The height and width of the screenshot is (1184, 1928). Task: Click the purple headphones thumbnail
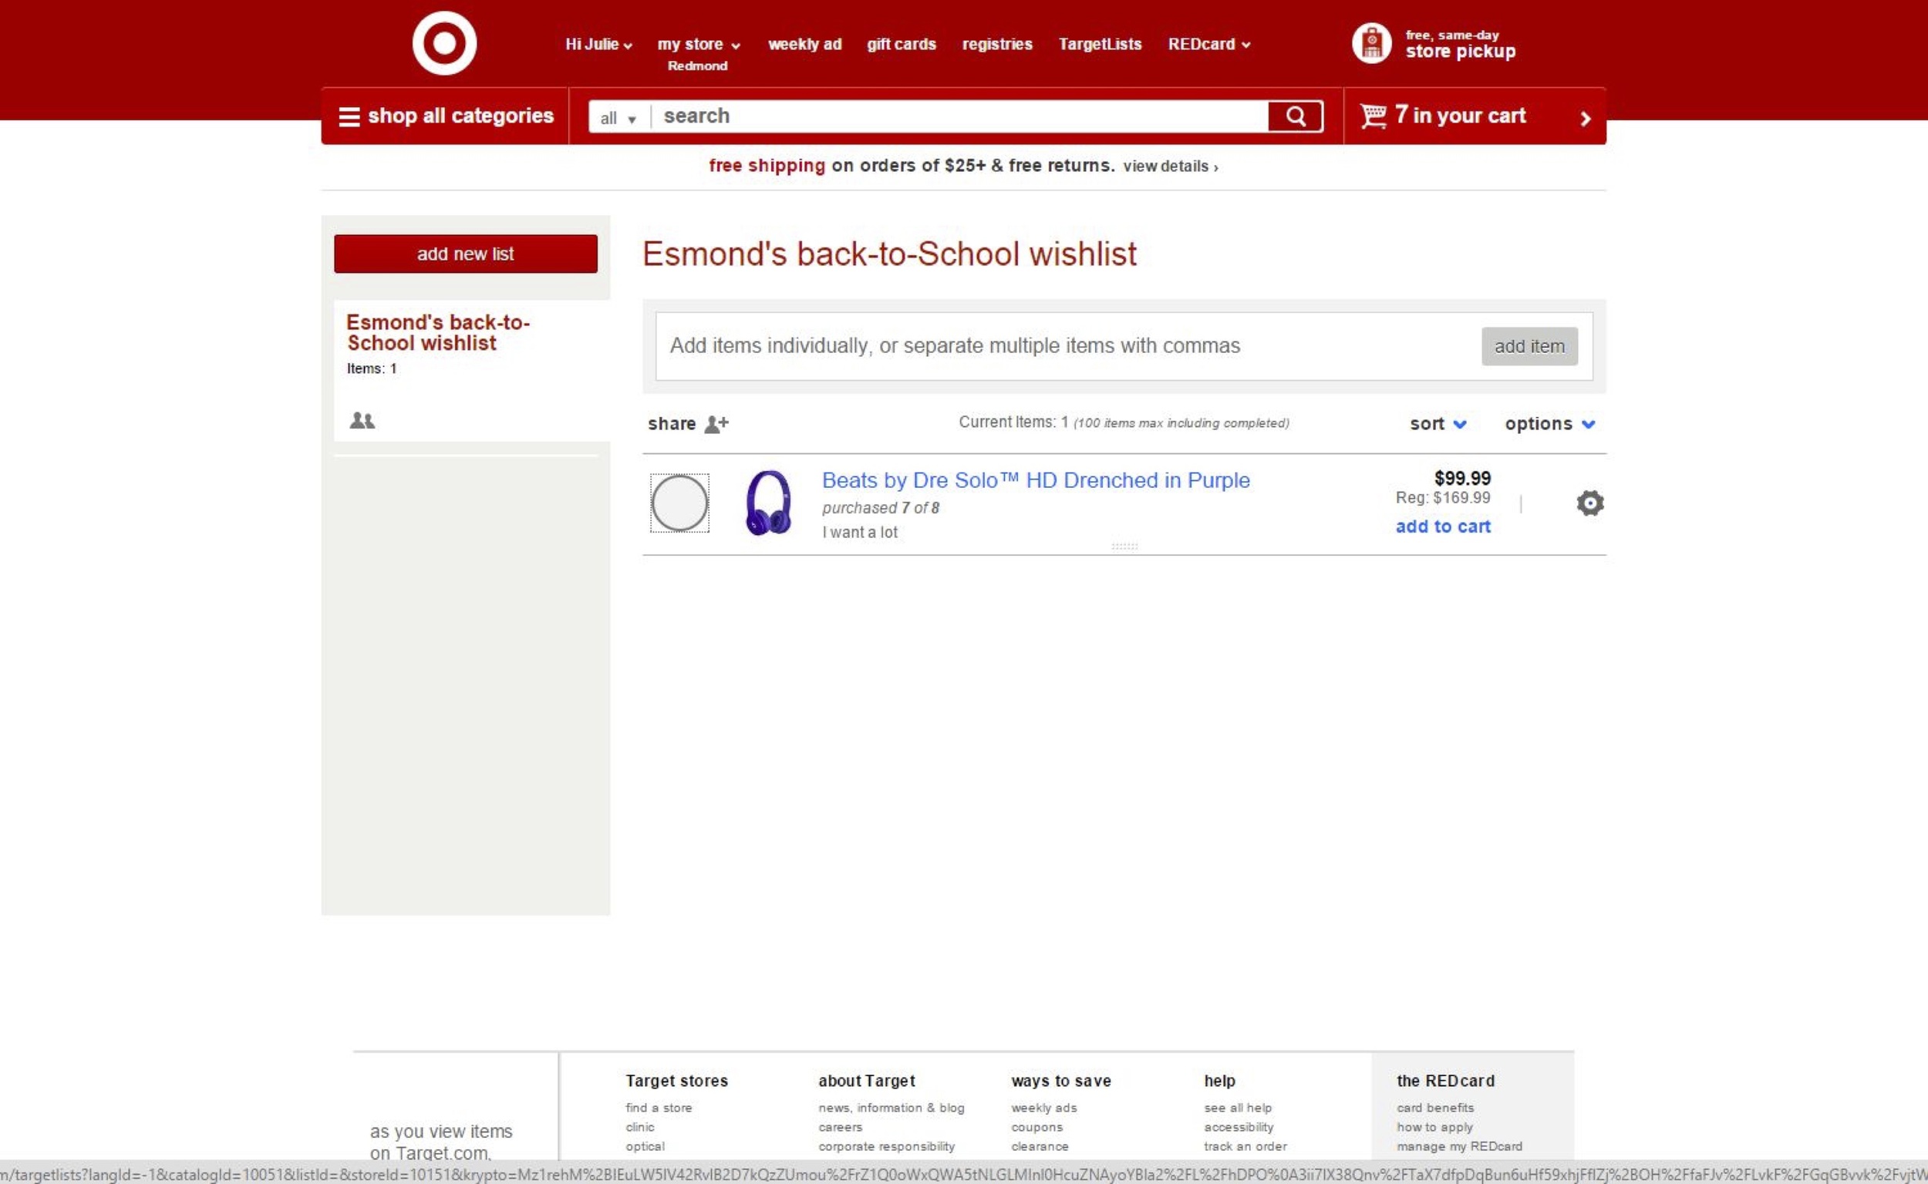[768, 503]
